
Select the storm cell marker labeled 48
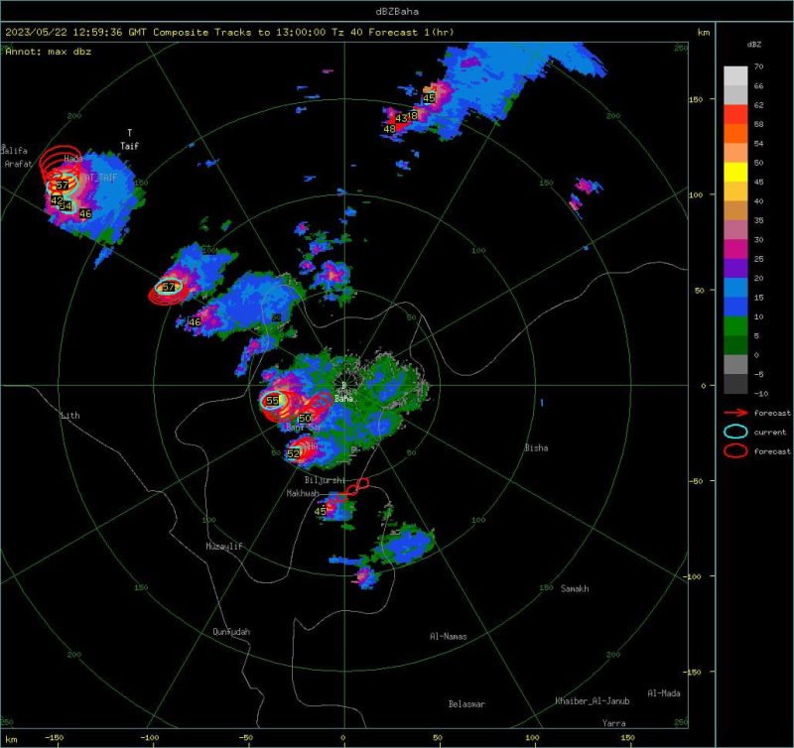(x=389, y=129)
